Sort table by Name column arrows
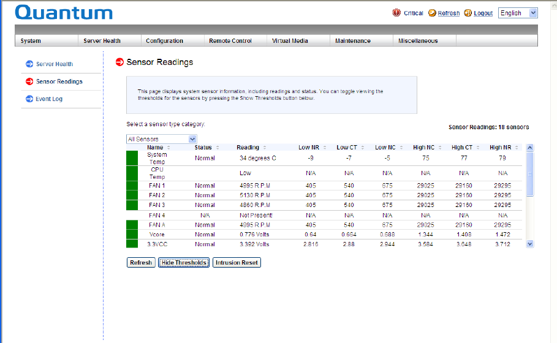Viewport: 557px width, 343px height. pyautogui.click(x=168, y=148)
